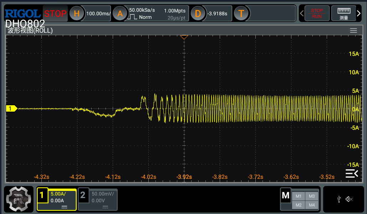The width and height of the screenshot is (367, 214).
Task: Select the 0.00V channel 2 offset
Action: (98, 200)
